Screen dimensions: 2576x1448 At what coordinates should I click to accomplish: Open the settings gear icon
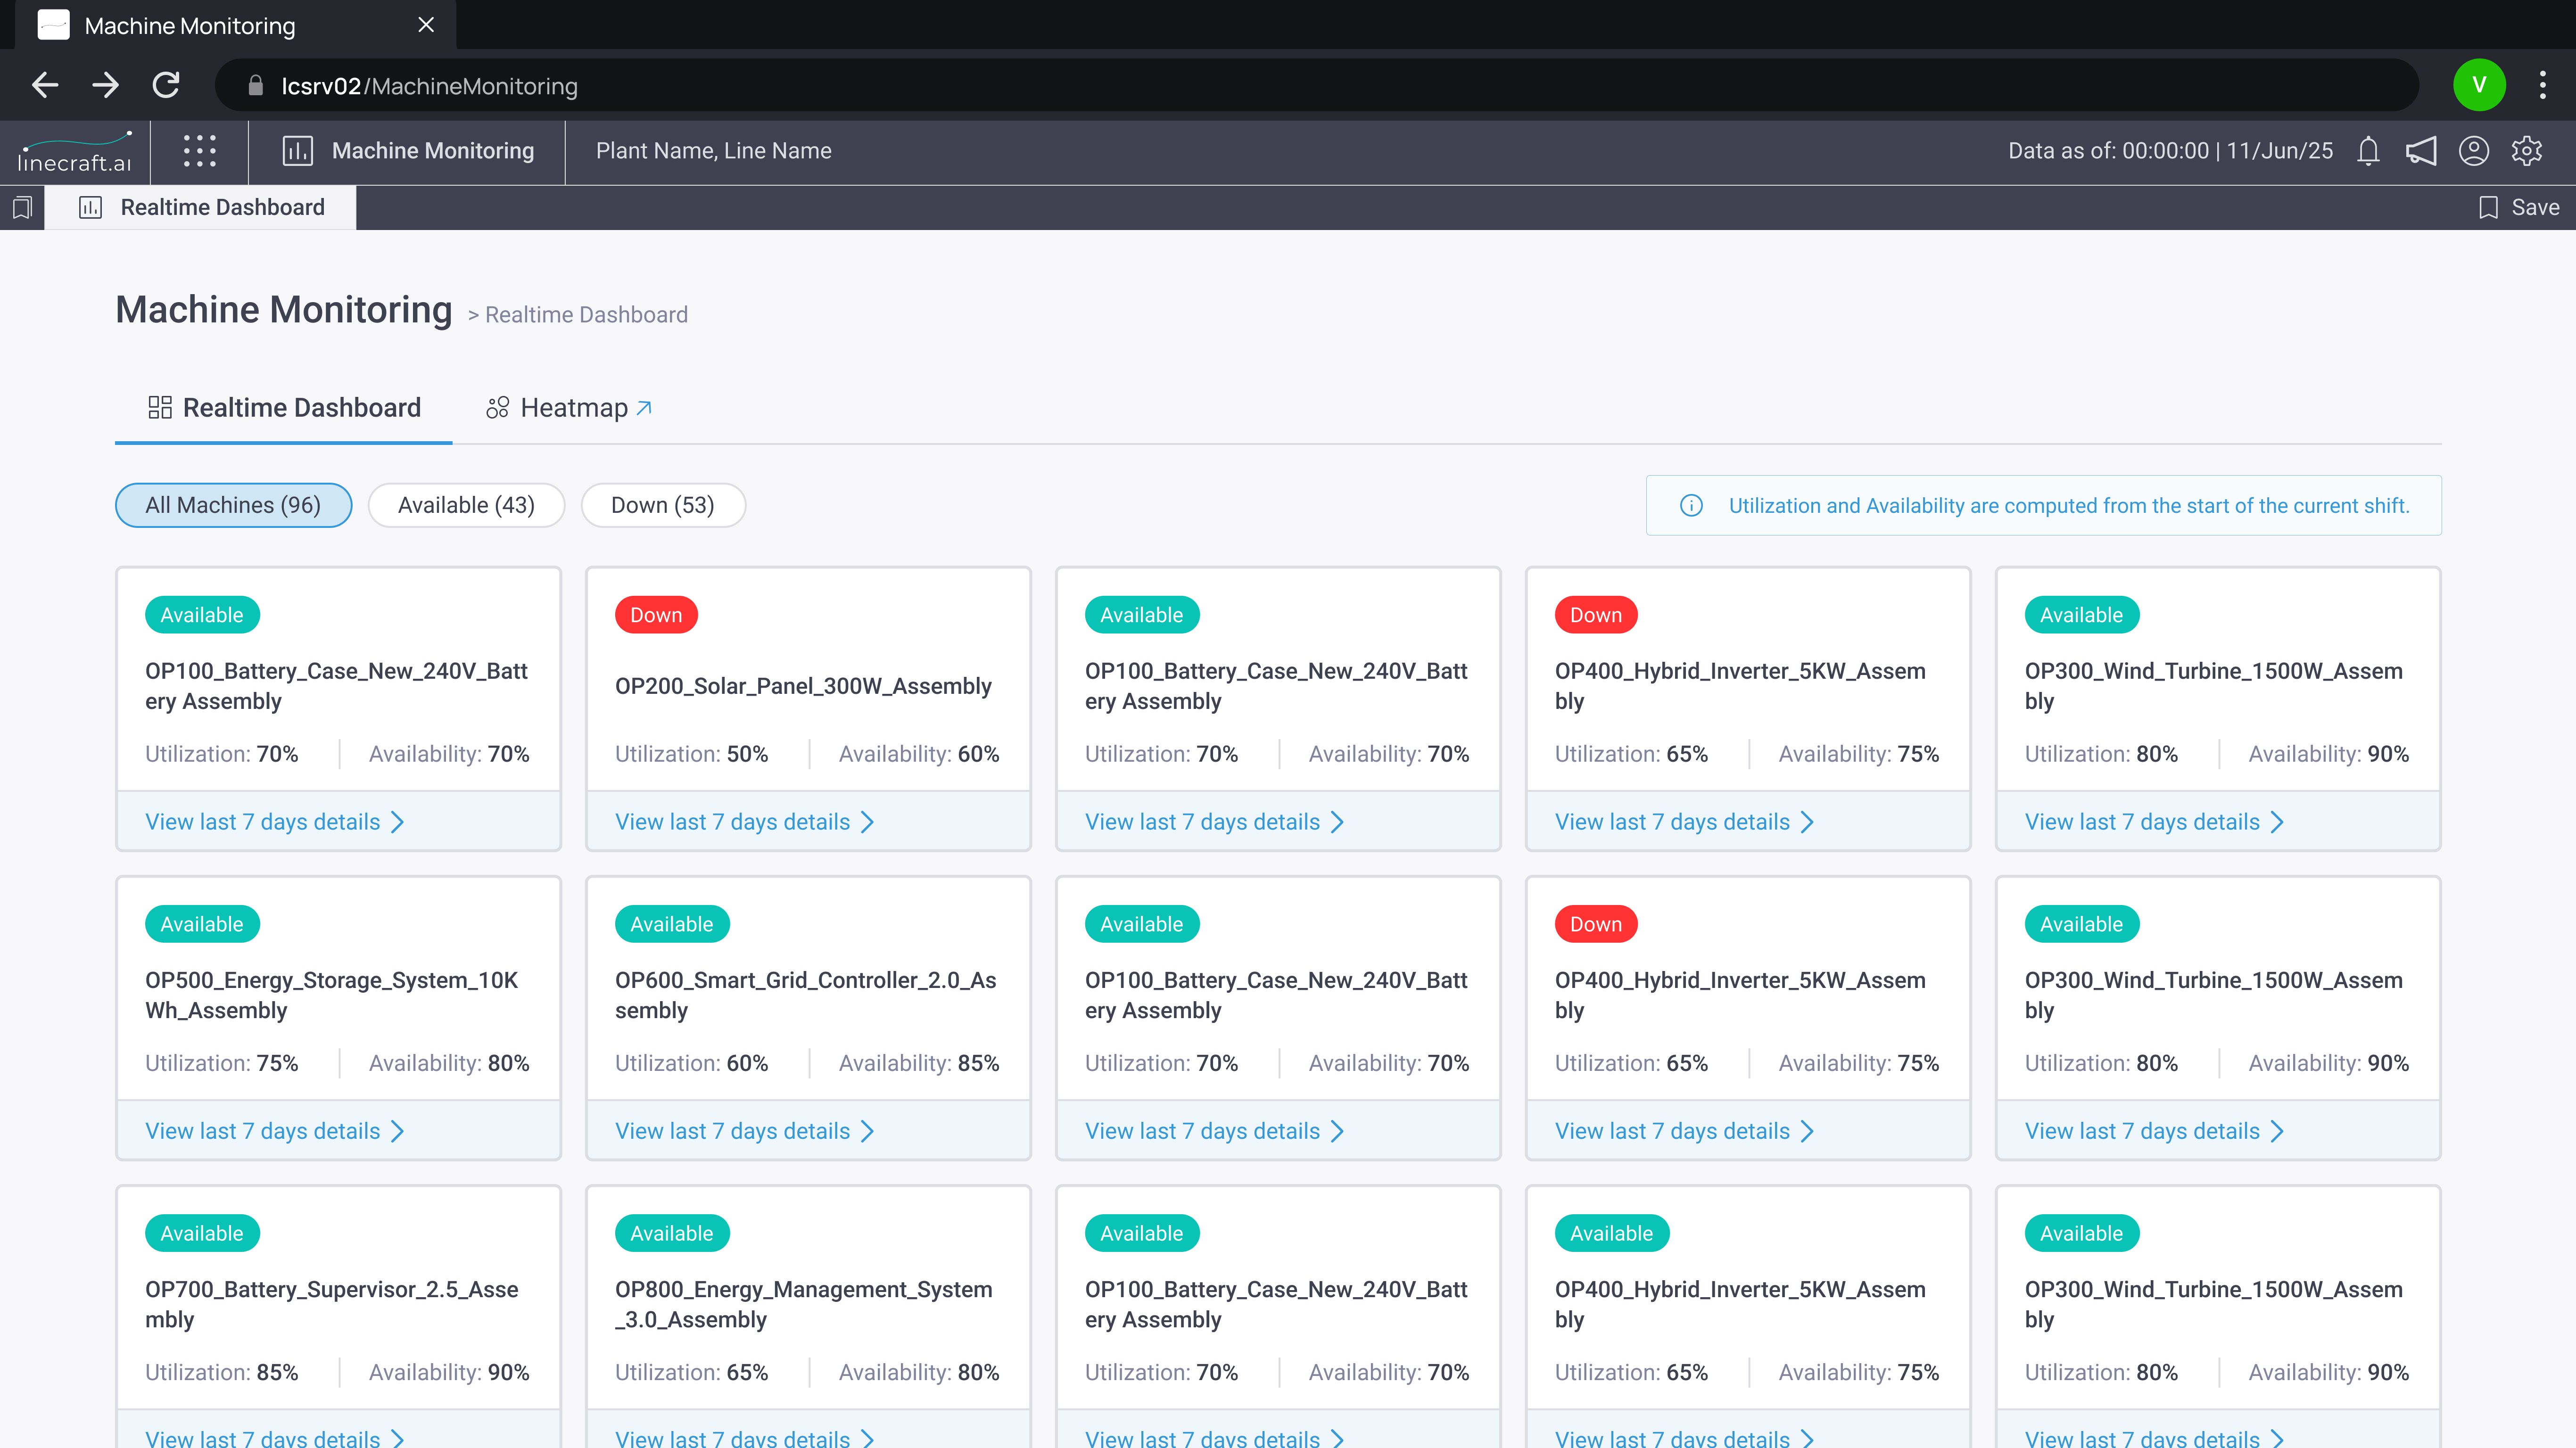[2526, 151]
